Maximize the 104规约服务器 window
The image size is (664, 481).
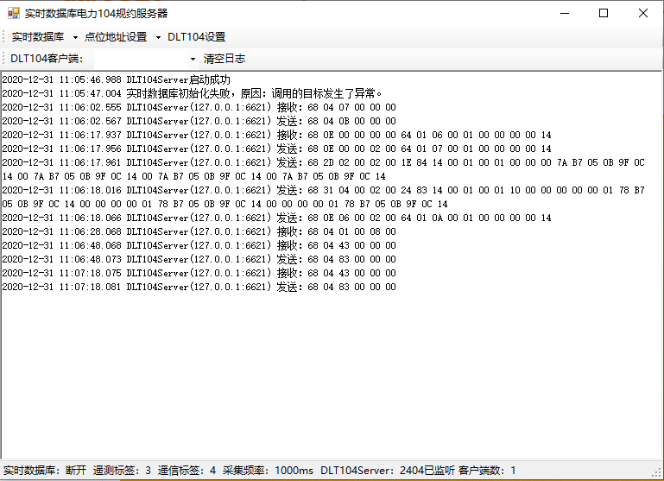[604, 13]
